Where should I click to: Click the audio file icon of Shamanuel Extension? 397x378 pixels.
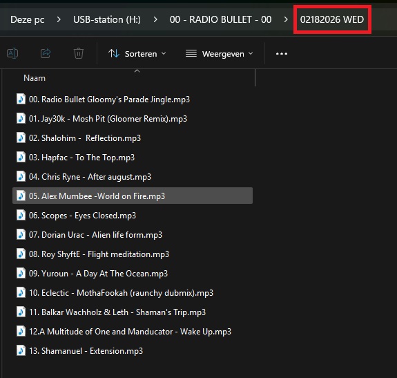point(21,350)
